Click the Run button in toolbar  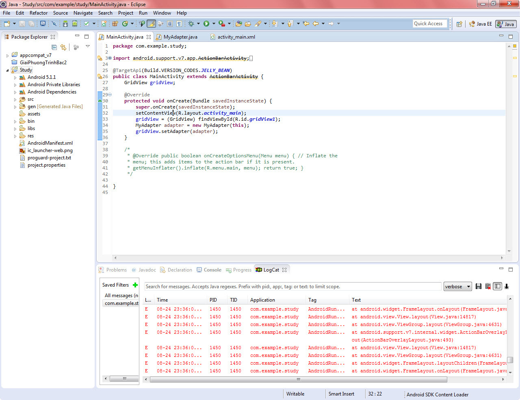pyautogui.click(x=206, y=24)
